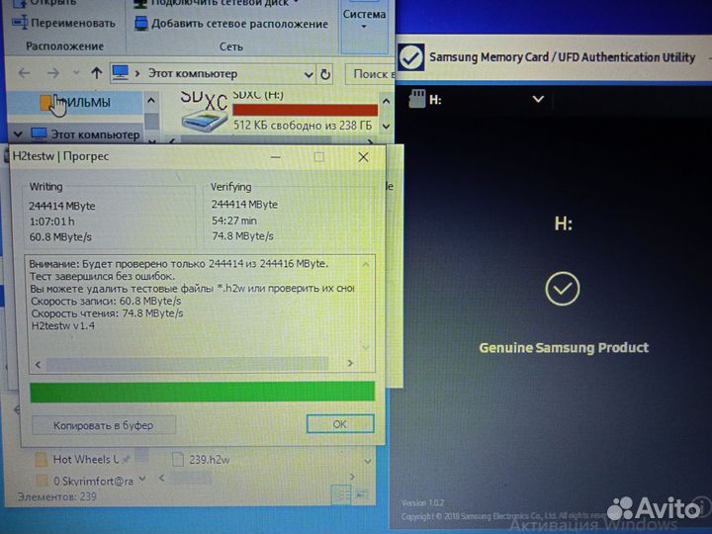
Task: Click the 'Genuine Samsung Product' text
Action: point(564,348)
